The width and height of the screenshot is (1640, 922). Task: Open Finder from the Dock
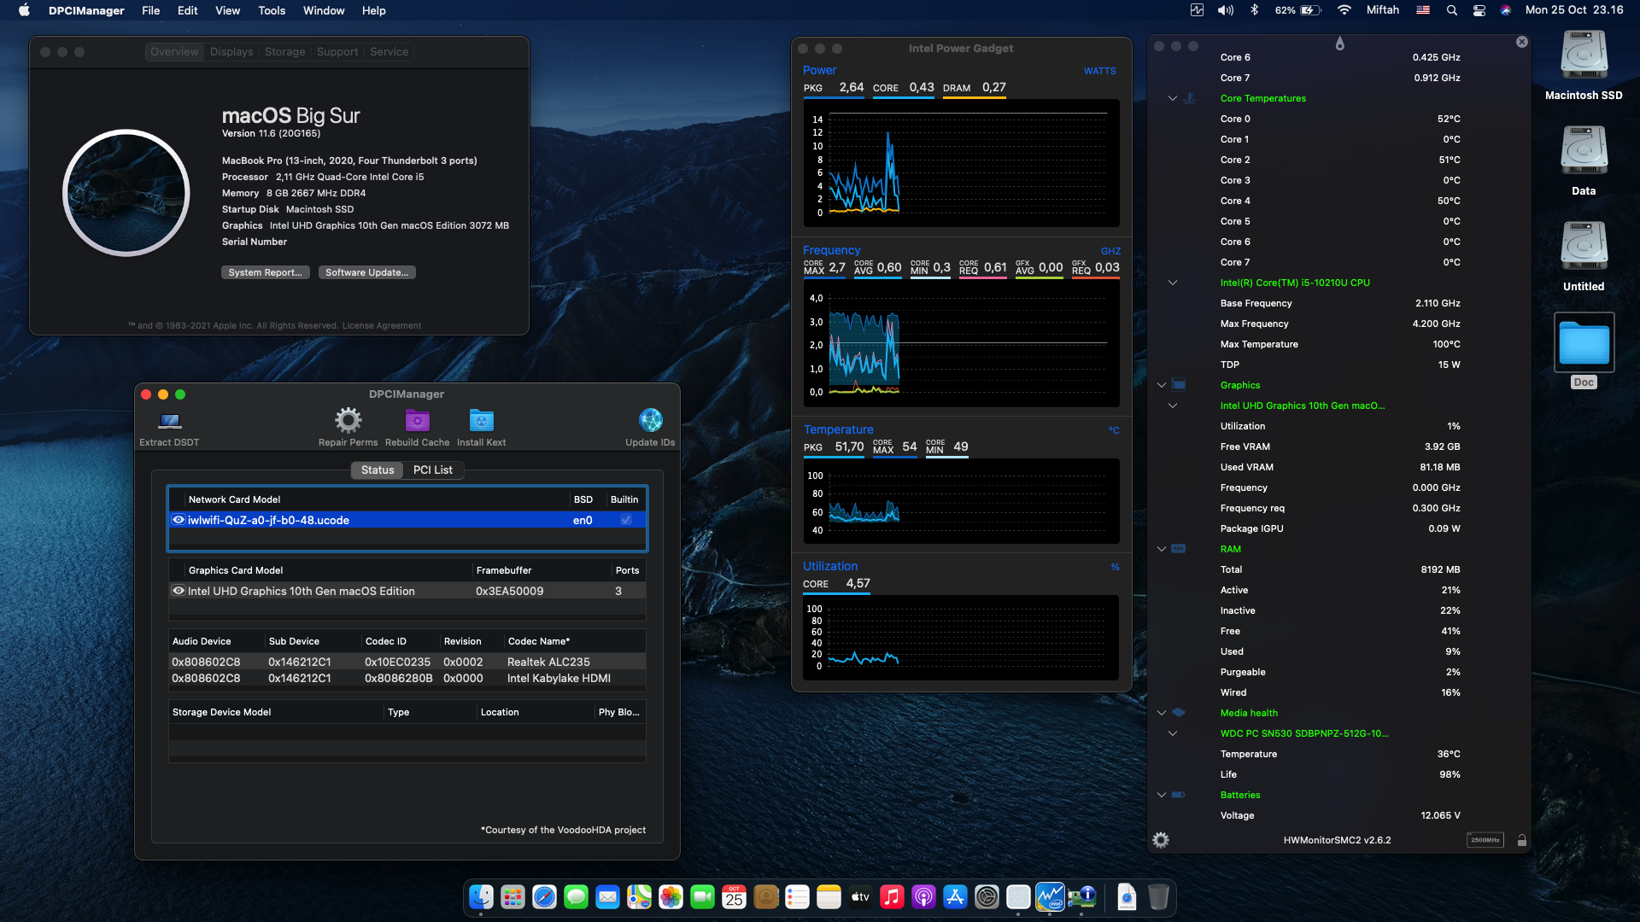[x=481, y=897]
